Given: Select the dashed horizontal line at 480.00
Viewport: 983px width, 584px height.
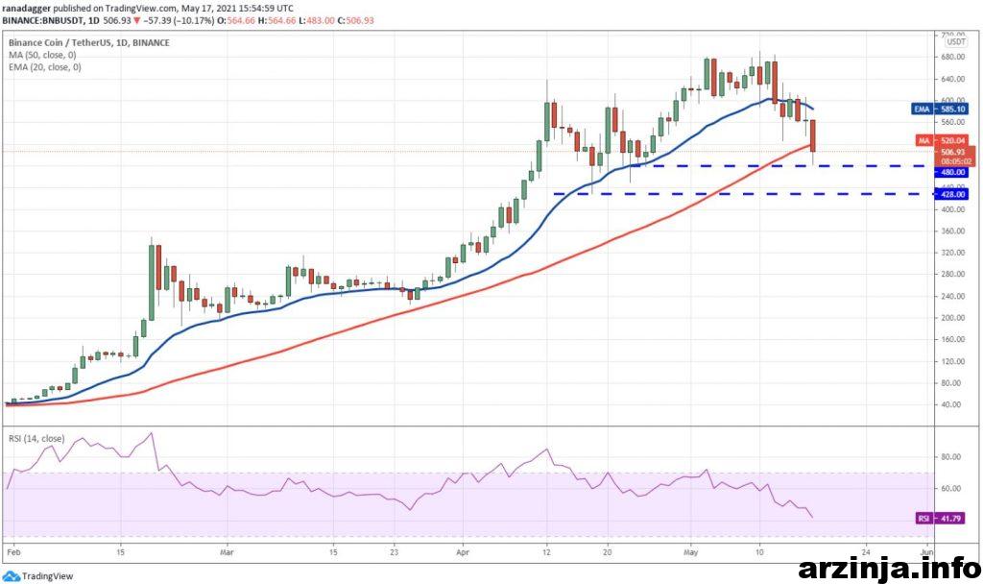Looking at the screenshot, I should pyautogui.click(x=779, y=165).
